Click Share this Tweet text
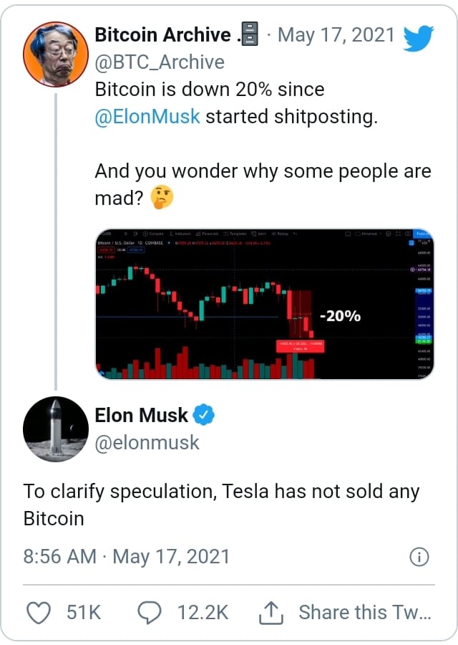 [x=365, y=613]
